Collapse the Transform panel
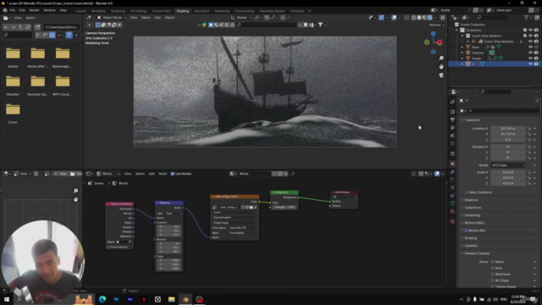The image size is (542, 305). [x=473, y=120]
